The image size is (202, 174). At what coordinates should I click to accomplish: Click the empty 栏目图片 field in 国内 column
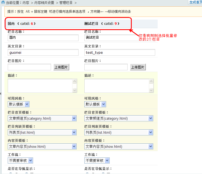(29, 67)
